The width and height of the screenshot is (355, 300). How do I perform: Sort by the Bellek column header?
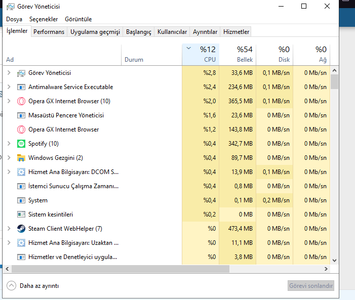coord(238,55)
